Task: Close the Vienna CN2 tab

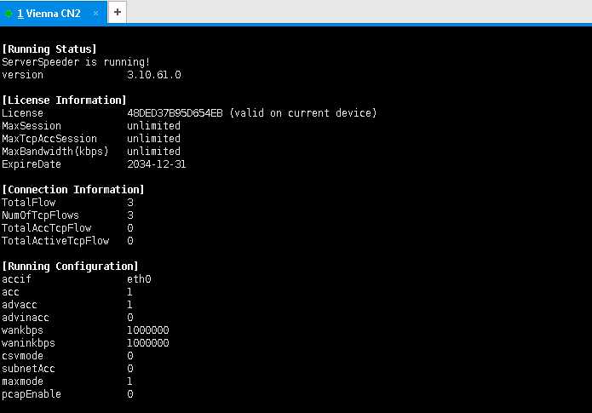Action: point(96,14)
